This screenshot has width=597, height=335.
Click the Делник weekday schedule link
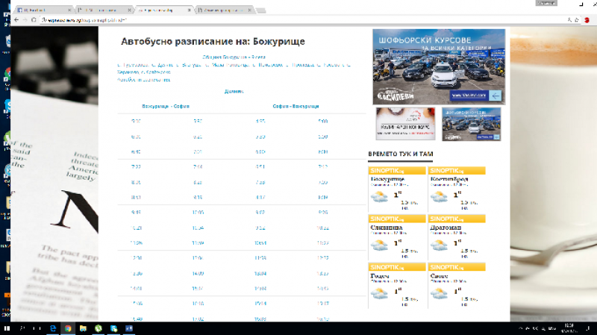point(234,91)
